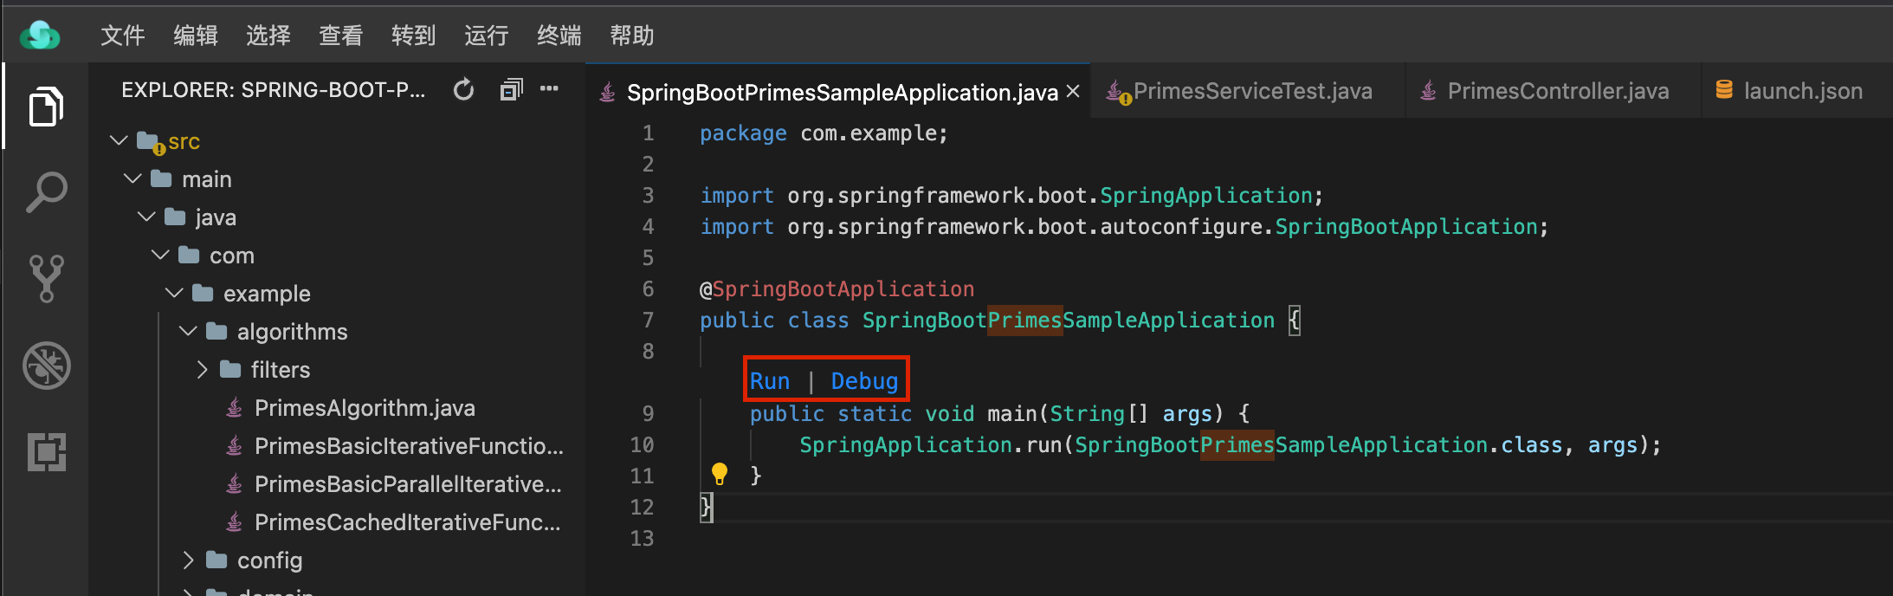The image size is (1893, 596).
Task: Open PrimesBasicIterativeFunctio... file
Action: point(409,445)
